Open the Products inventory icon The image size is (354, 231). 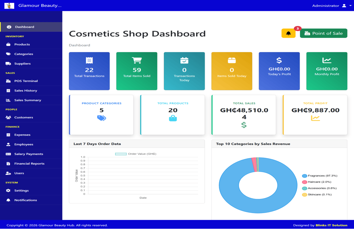point(8,45)
